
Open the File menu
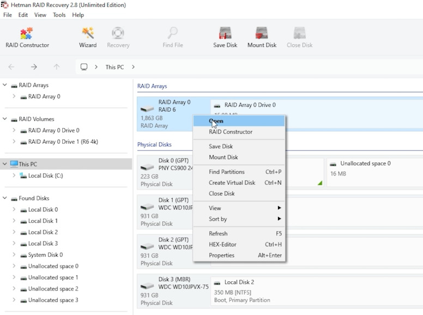click(8, 15)
